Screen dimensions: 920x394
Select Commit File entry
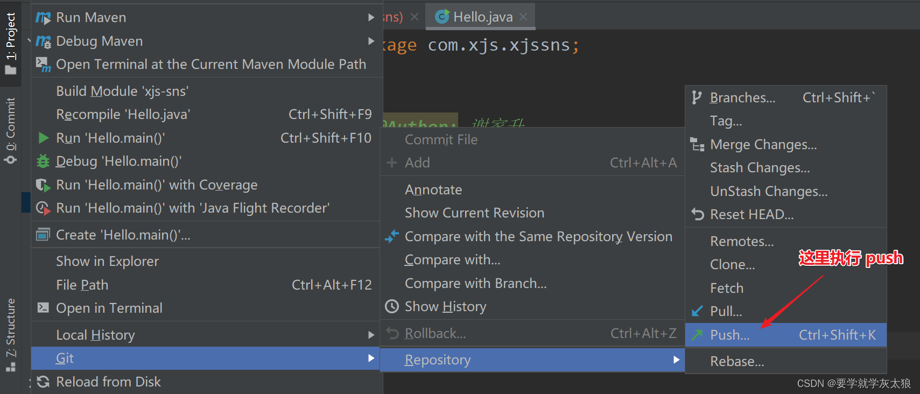pos(532,139)
